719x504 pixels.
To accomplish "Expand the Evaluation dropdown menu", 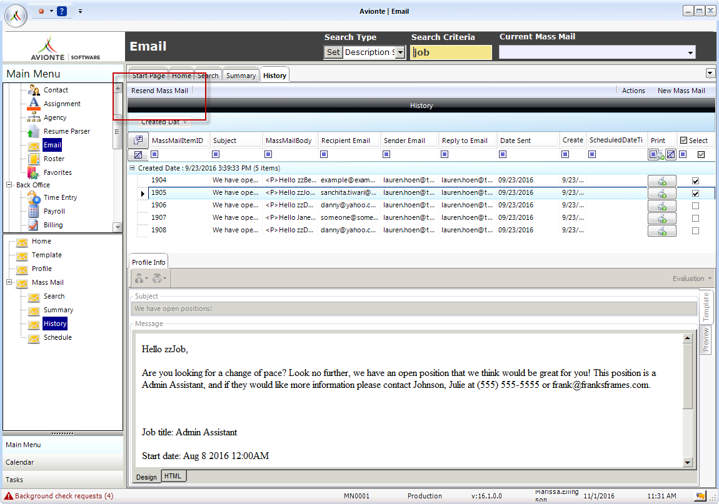I will coord(691,279).
